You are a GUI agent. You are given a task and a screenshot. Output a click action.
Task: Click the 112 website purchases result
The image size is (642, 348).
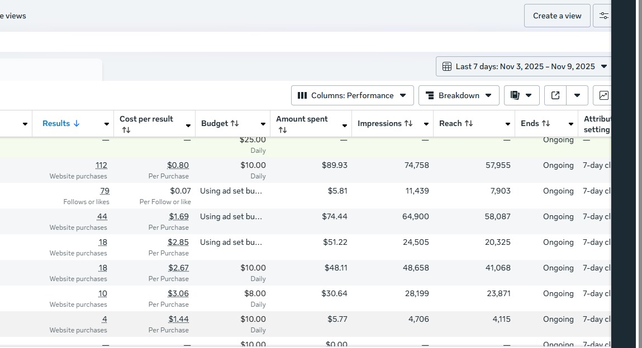[x=101, y=165]
